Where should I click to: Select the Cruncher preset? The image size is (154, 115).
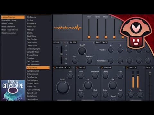30,58
